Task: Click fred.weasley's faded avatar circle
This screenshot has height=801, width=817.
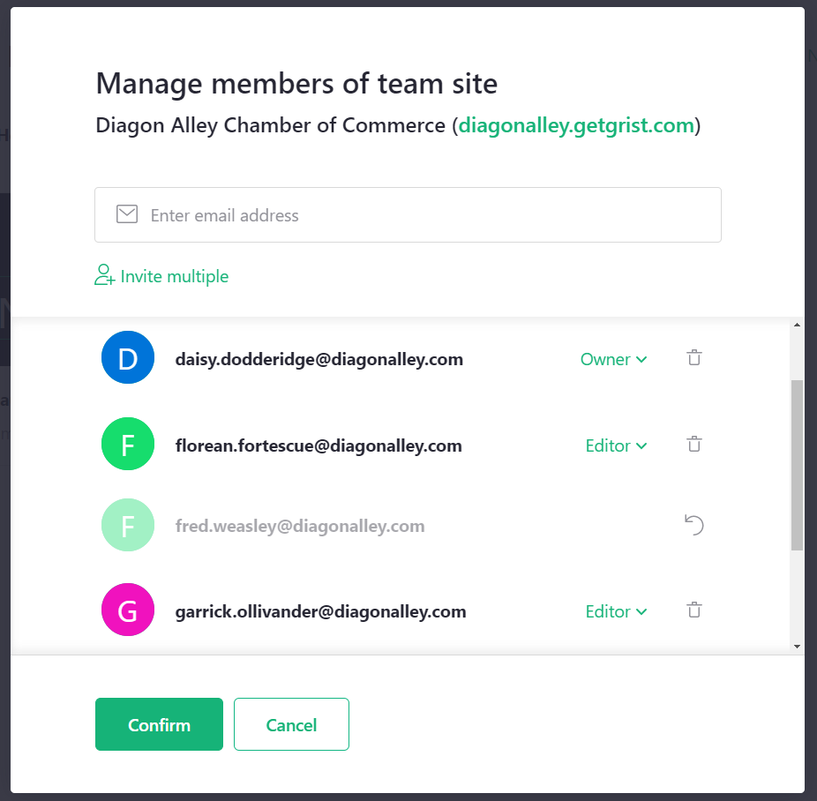Action: click(128, 524)
